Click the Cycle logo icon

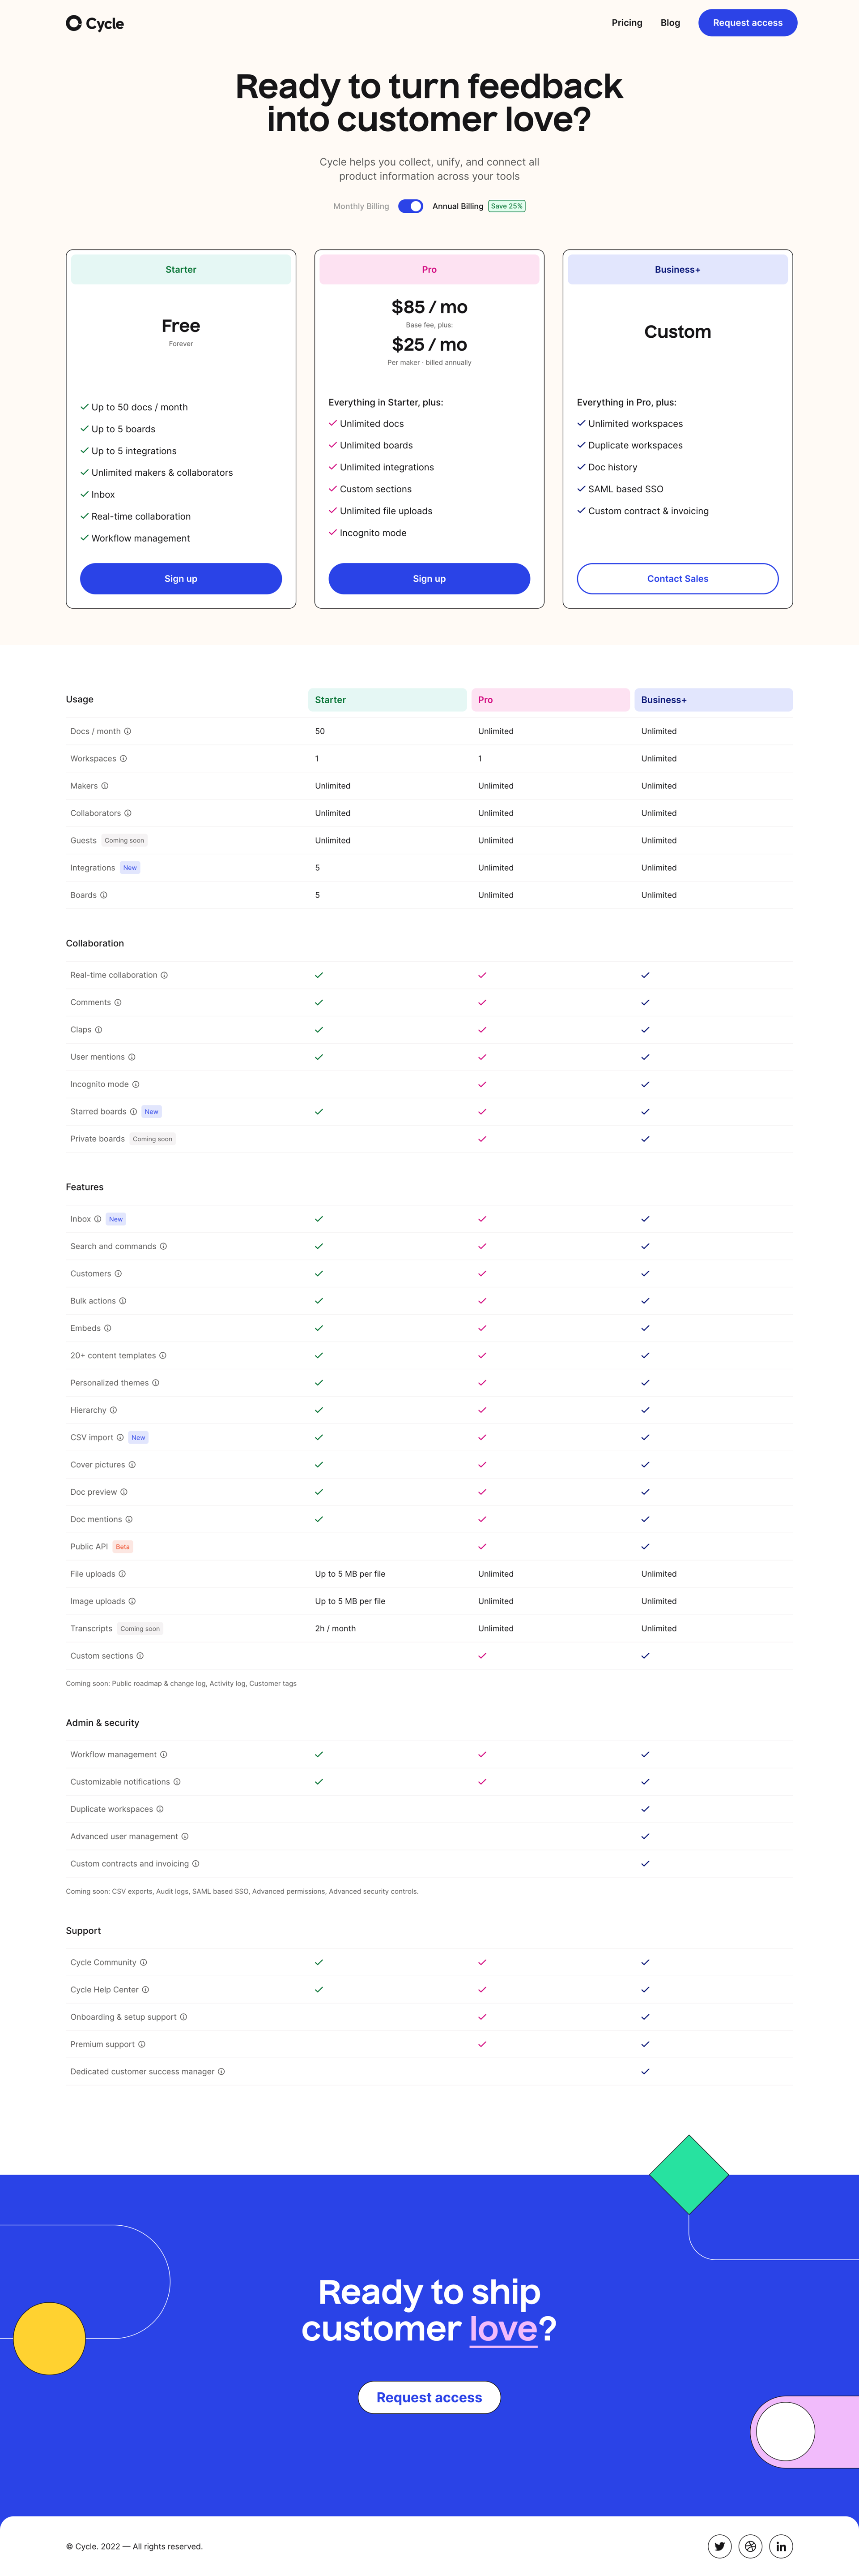pos(73,22)
